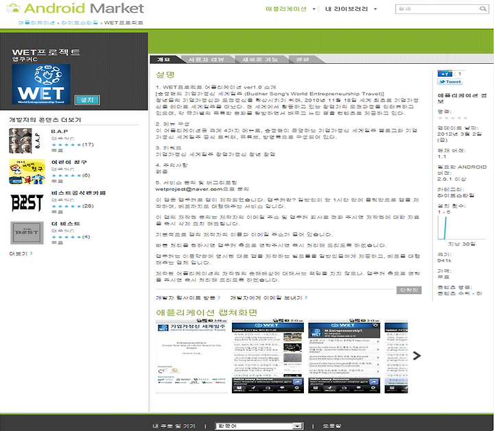Click the +1 count bubble showing 1
The width and height of the screenshot is (494, 431).
click(459, 74)
